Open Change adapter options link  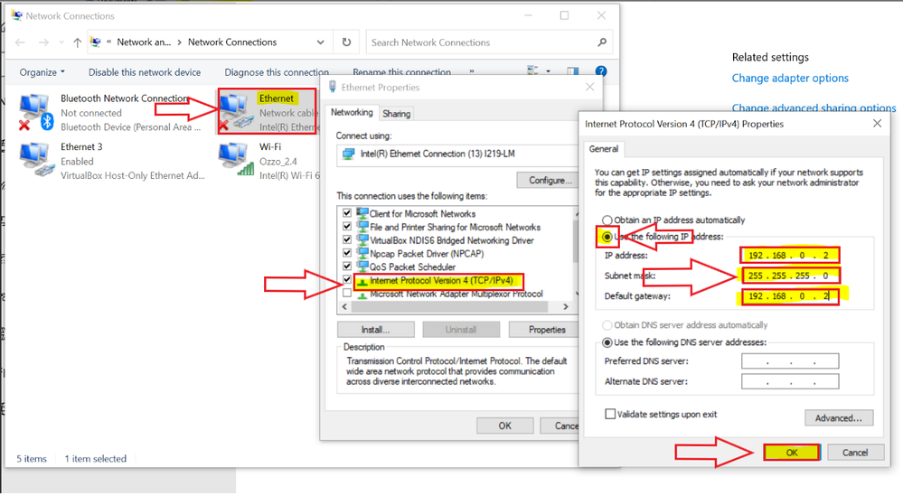coord(790,79)
